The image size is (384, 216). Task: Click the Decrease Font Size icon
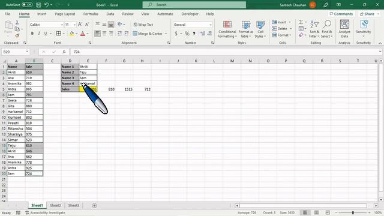[x=87, y=25]
